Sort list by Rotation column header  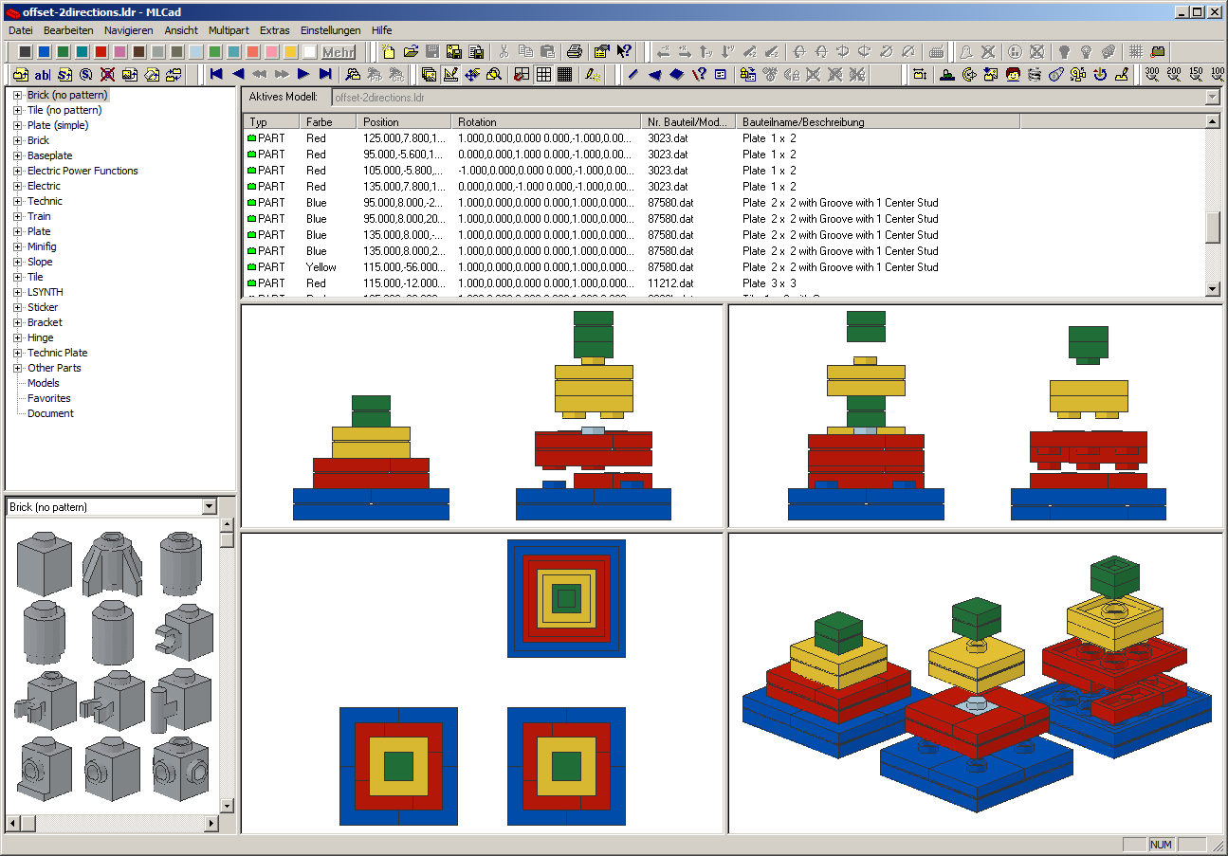coord(546,121)
